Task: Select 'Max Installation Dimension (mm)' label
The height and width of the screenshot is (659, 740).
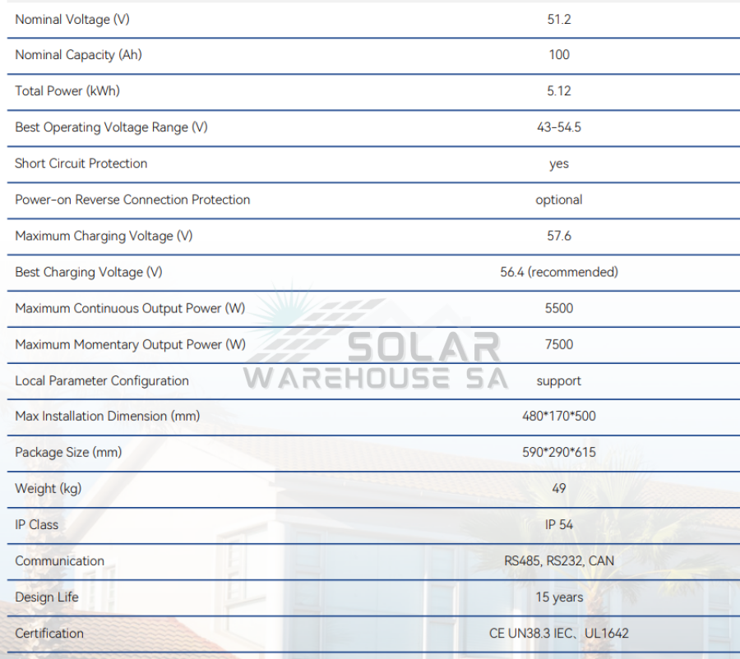Action: [108, 416]
